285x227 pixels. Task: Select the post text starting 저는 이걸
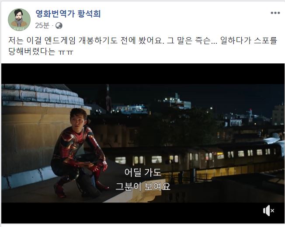(142, 46)
